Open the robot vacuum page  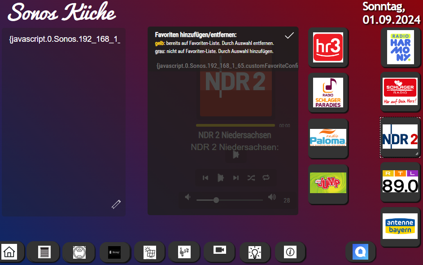point(79,252)
